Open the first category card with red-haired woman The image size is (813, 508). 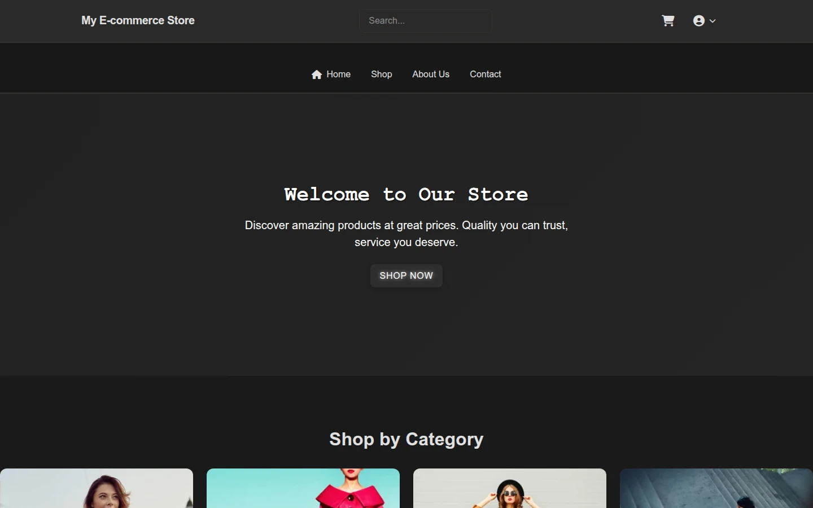[x=97, y=488]
